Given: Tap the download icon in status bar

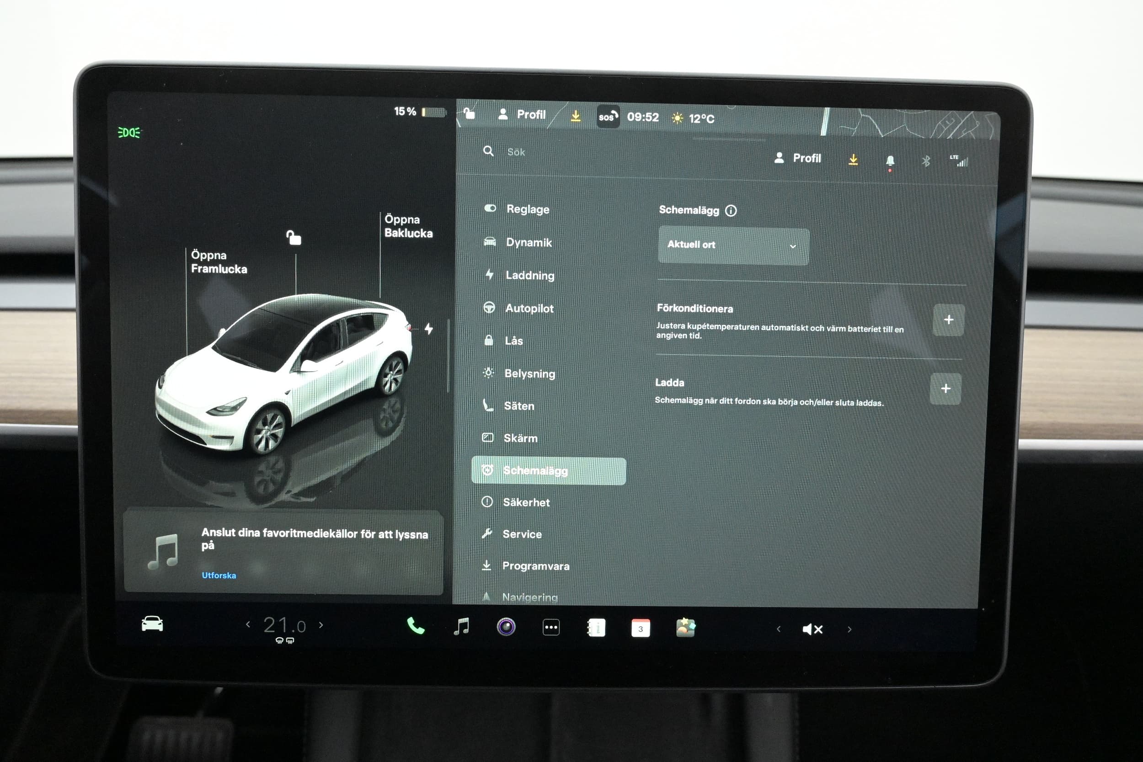Looking at the screenshot, I should click(576, 116).
